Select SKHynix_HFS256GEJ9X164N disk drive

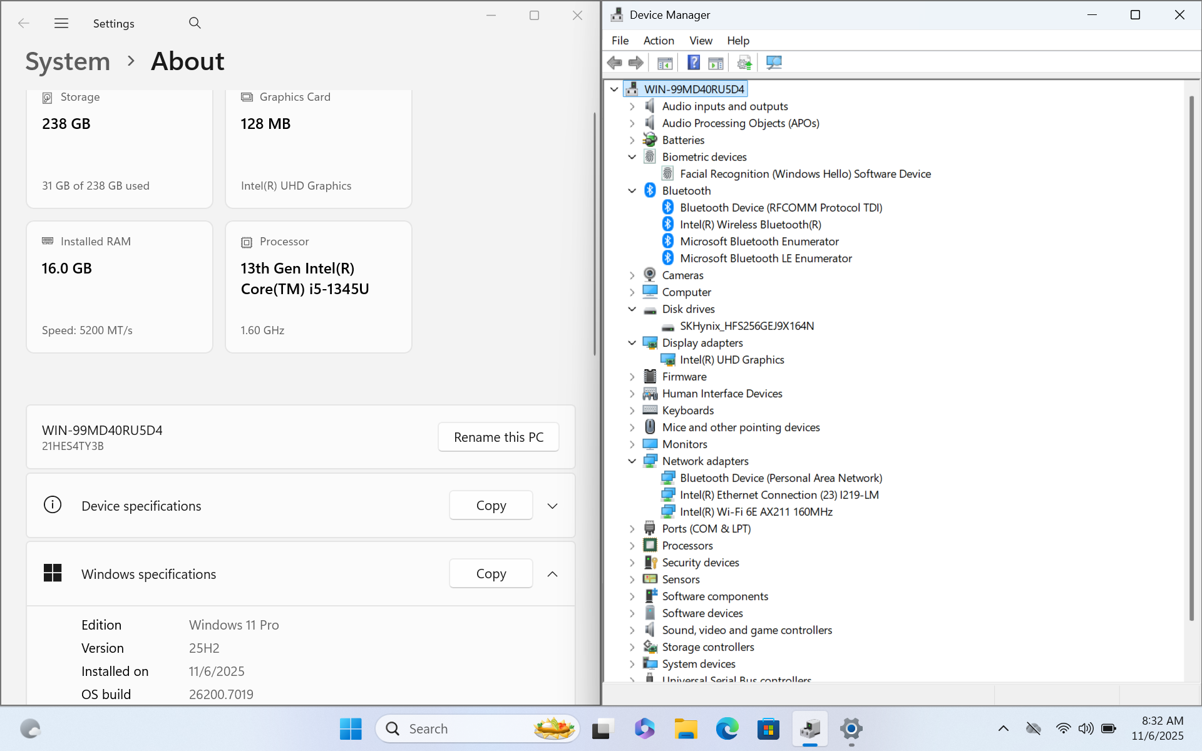746,326
